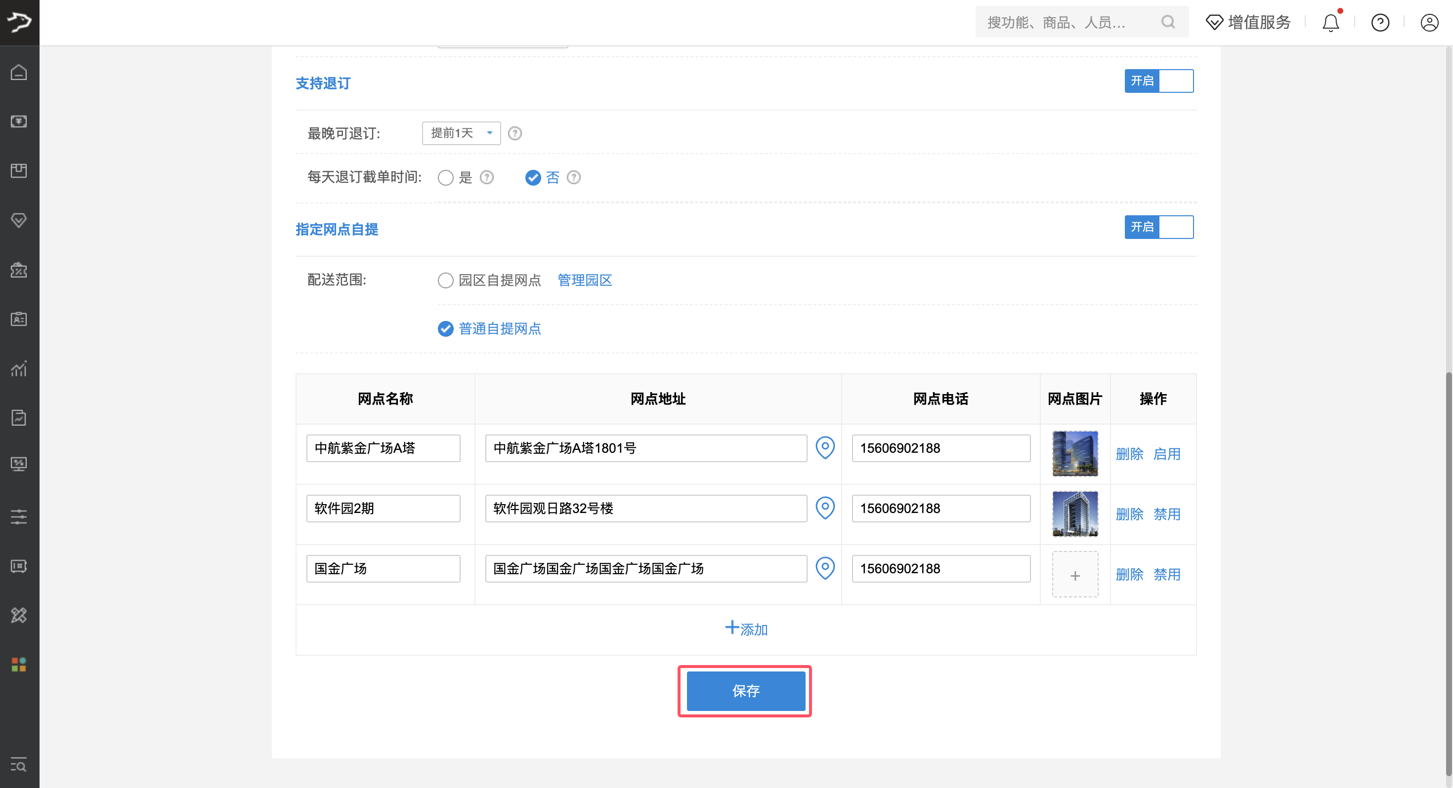This screenshot has height=788, width=1453.
Task: Click the 管理园区 link
Action: click(584, 280)
